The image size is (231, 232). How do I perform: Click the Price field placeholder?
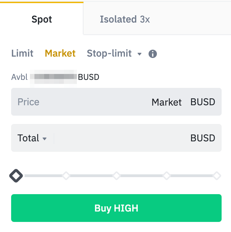29,102
